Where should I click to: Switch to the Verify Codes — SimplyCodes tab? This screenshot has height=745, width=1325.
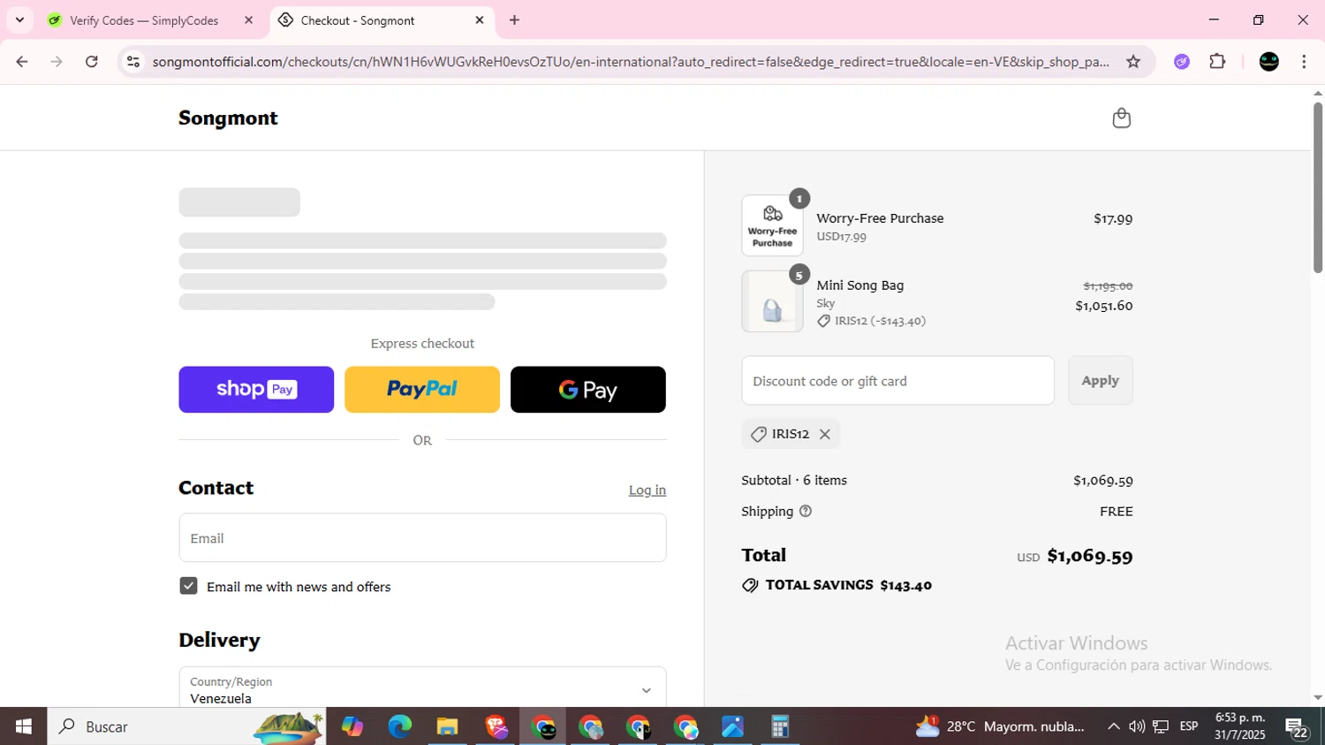click(x=144, y=19)
